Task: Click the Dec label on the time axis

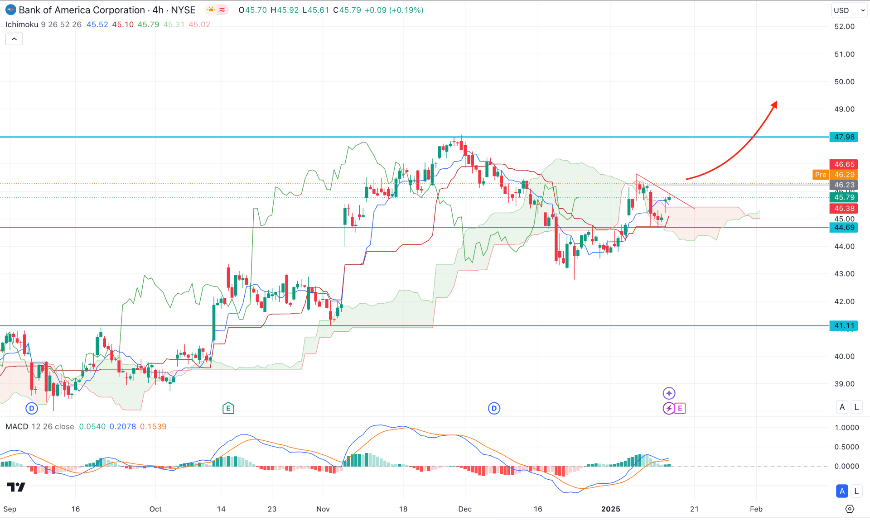Action: click(x=465, y=509)
